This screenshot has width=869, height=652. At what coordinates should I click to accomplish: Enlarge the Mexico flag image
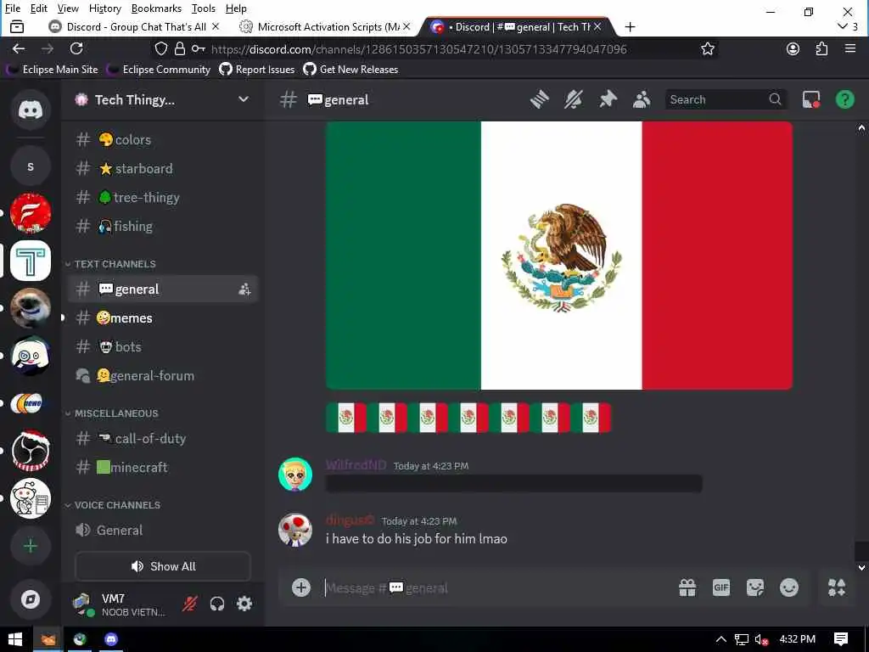[x=558, y=255]
